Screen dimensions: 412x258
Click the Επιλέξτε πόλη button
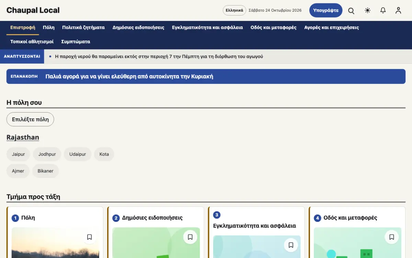coord(30,119)
